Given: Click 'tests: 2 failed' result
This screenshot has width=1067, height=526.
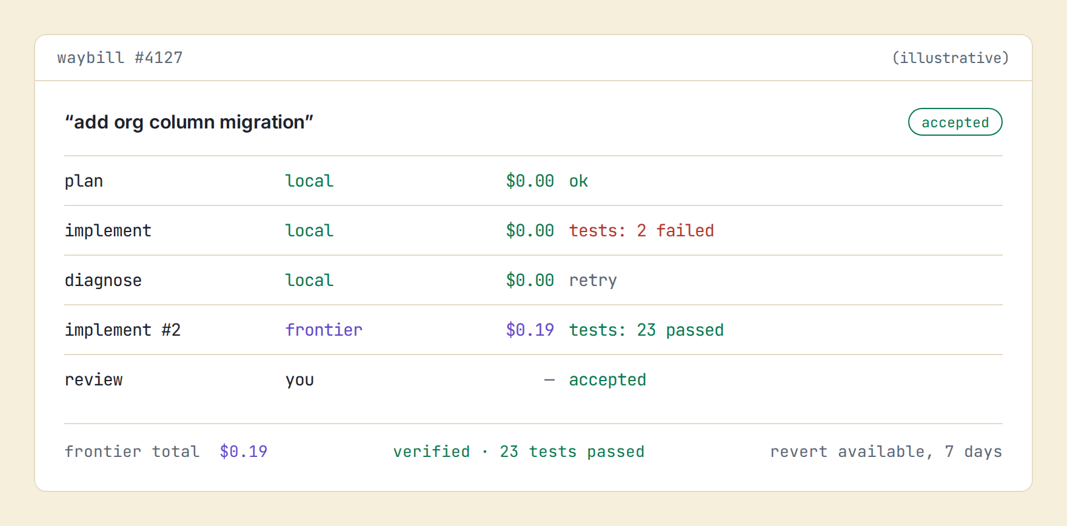Looking at the screenshot, I should point(641,230).
